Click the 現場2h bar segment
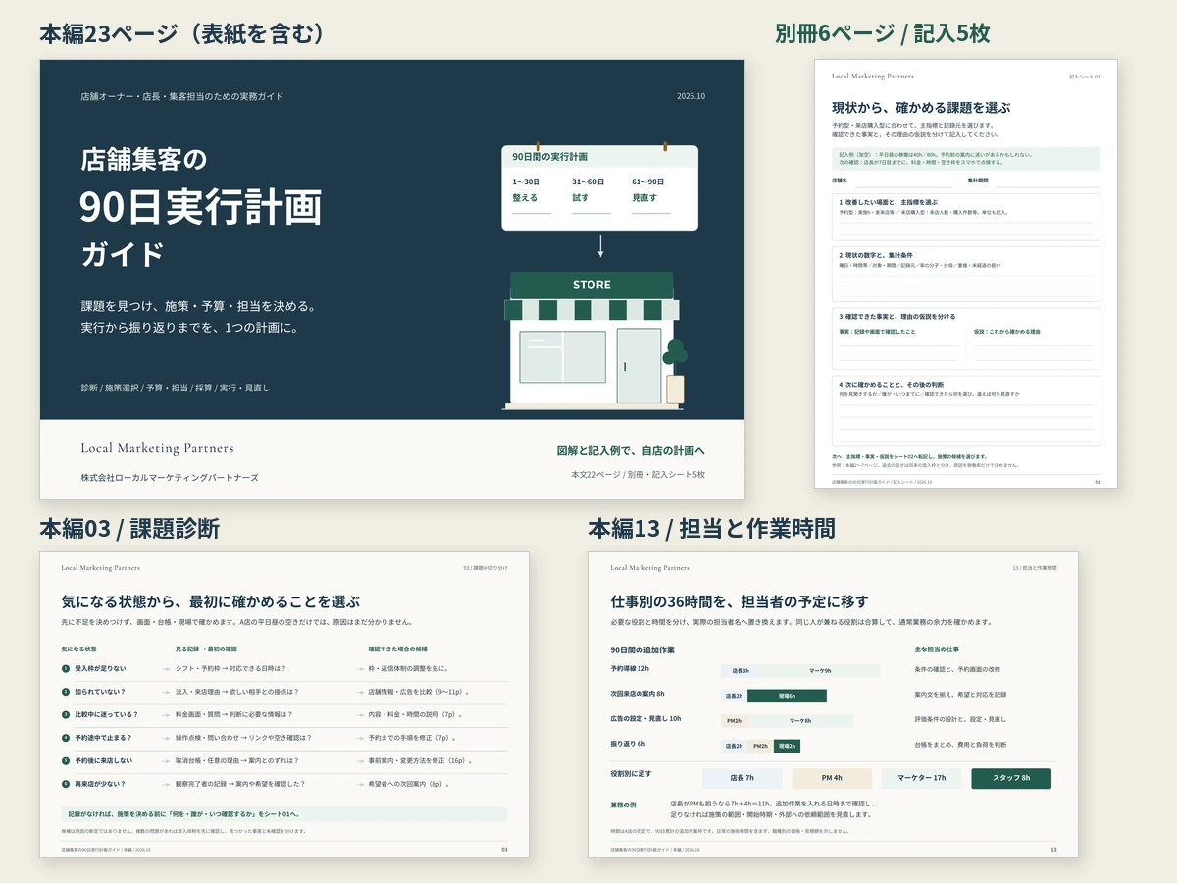 coord(787,746)
